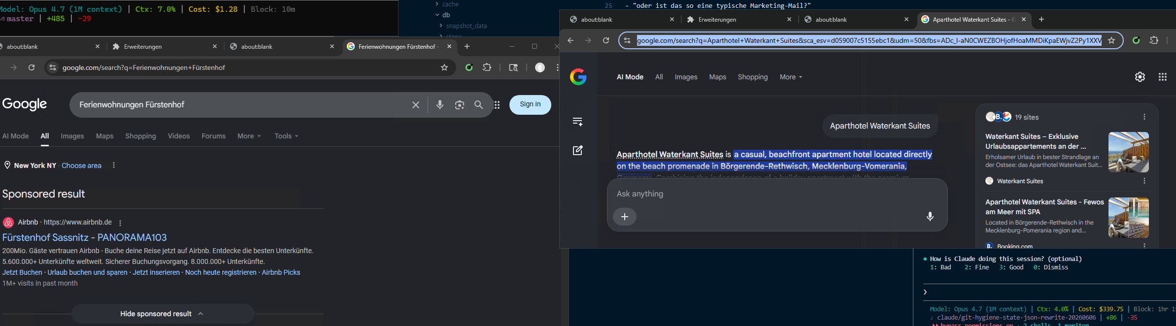Click plus button in Ask anything box

pyautogui.click(x=625, y=217)
